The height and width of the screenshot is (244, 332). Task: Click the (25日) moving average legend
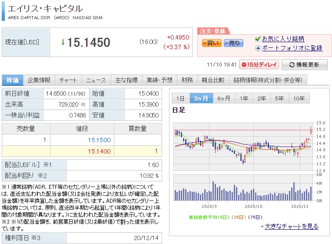(239, 217)
